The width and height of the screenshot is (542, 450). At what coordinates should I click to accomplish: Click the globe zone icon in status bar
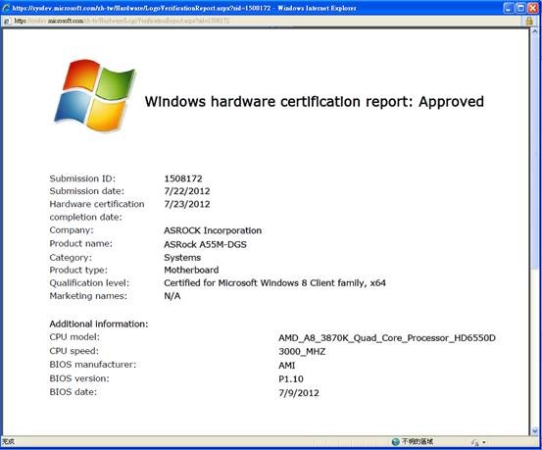(x=395, y=442)
